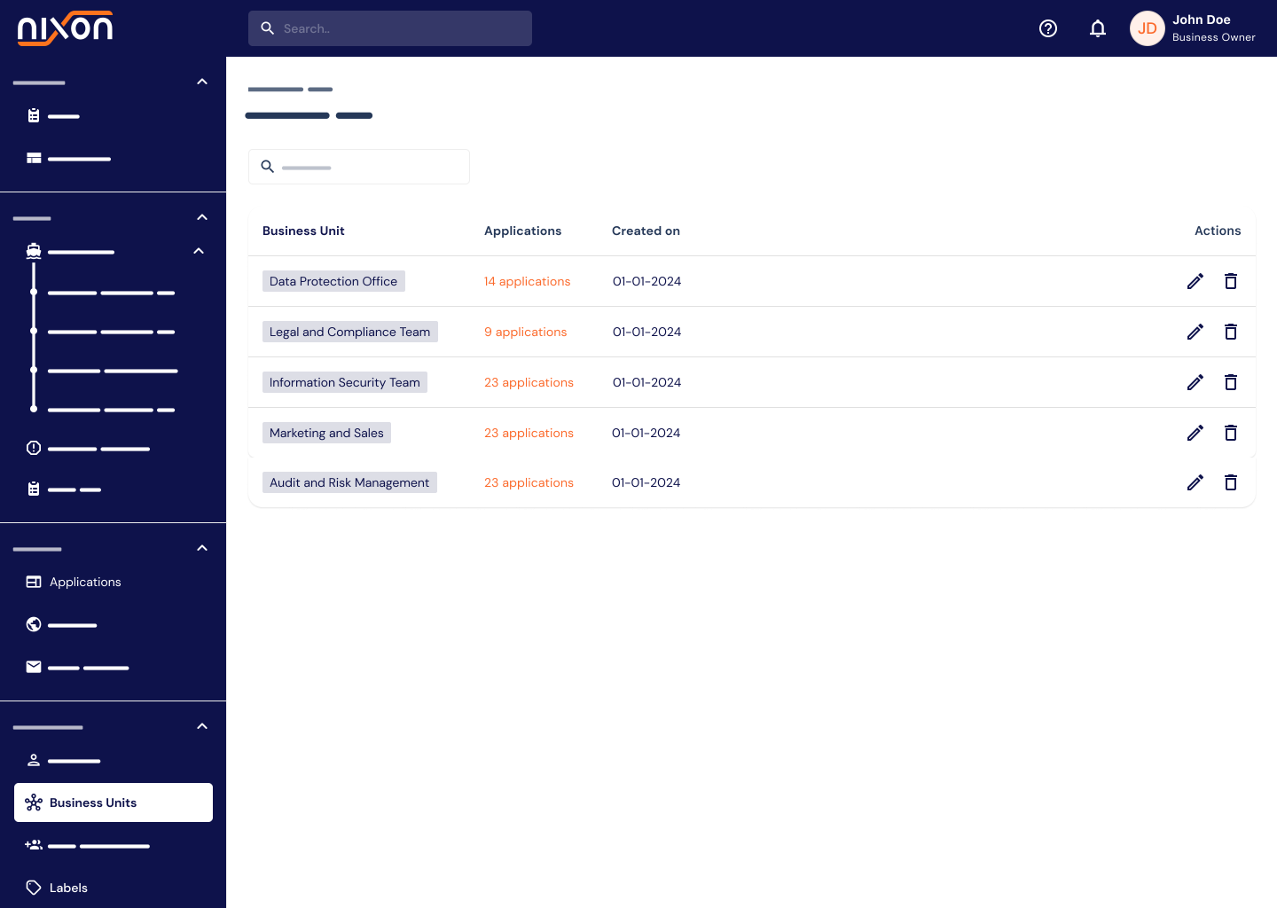Open Labels in the sidebar
The image size is (1277, 908).
click(68, 888)
